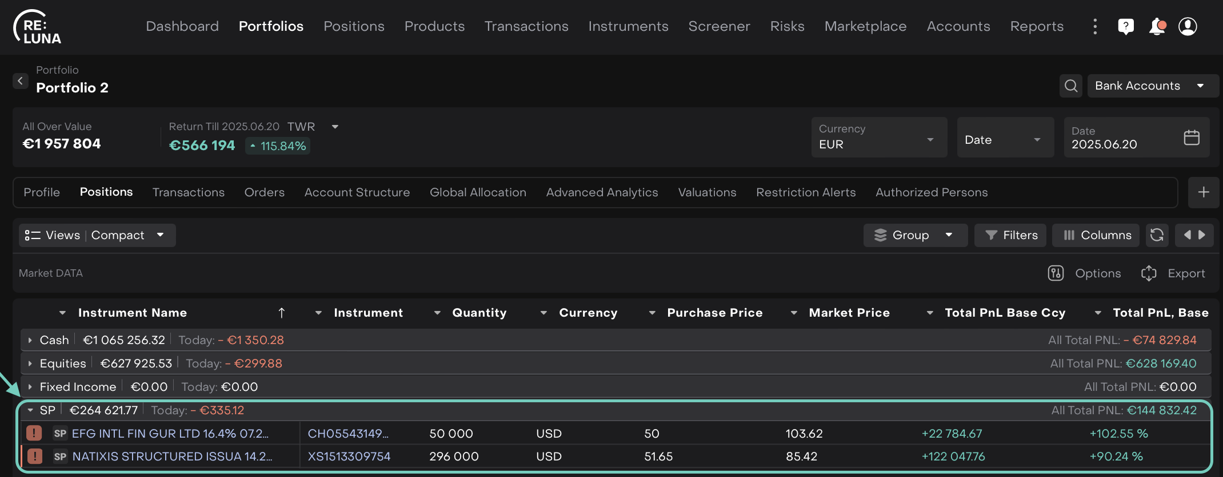The image size is (1223, 477).
Task: Click the refresh table icon
Action: tap(1157, 235)
